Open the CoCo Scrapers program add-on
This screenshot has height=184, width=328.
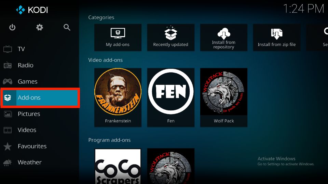point(118,166)
